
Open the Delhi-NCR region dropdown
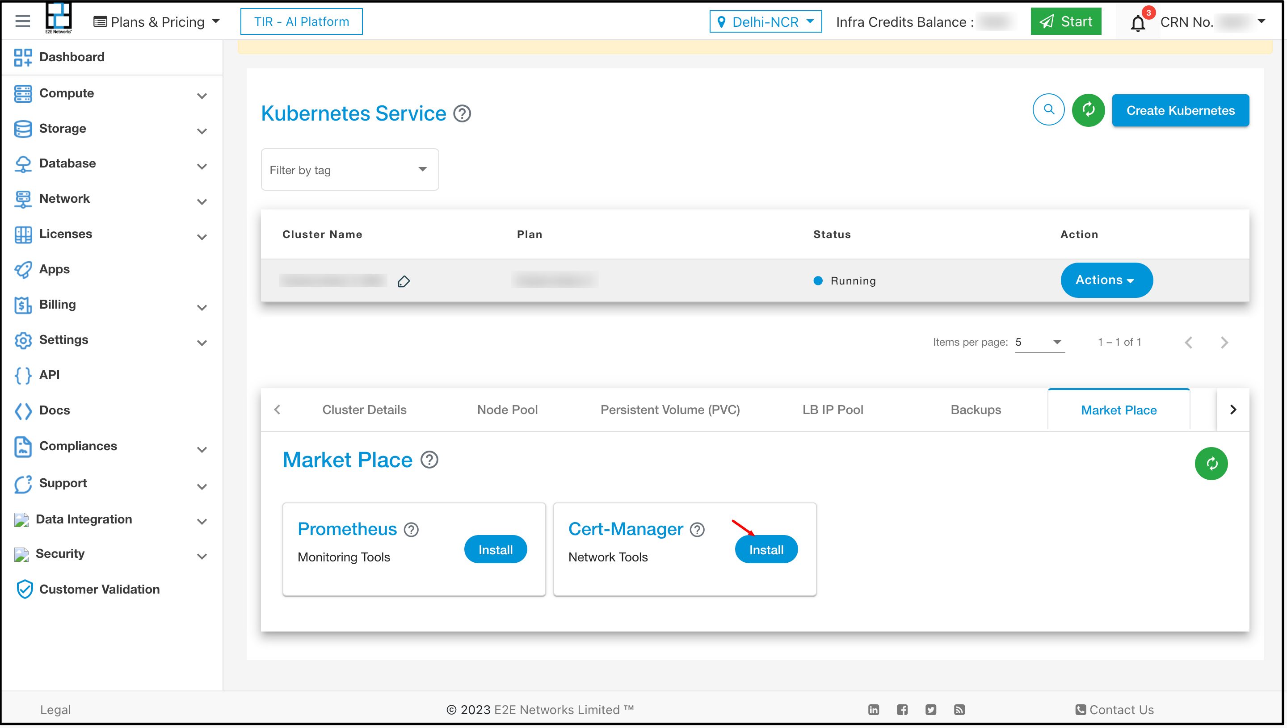click(x=765, y=22)
